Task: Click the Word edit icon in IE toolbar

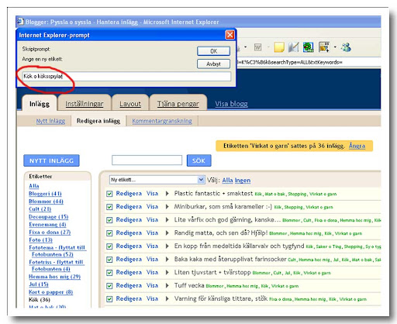Action: point(257,47)
